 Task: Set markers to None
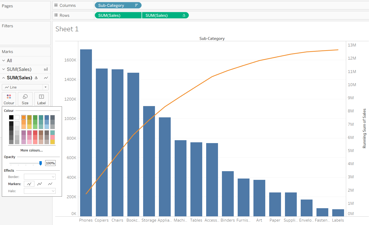point(50,184)
